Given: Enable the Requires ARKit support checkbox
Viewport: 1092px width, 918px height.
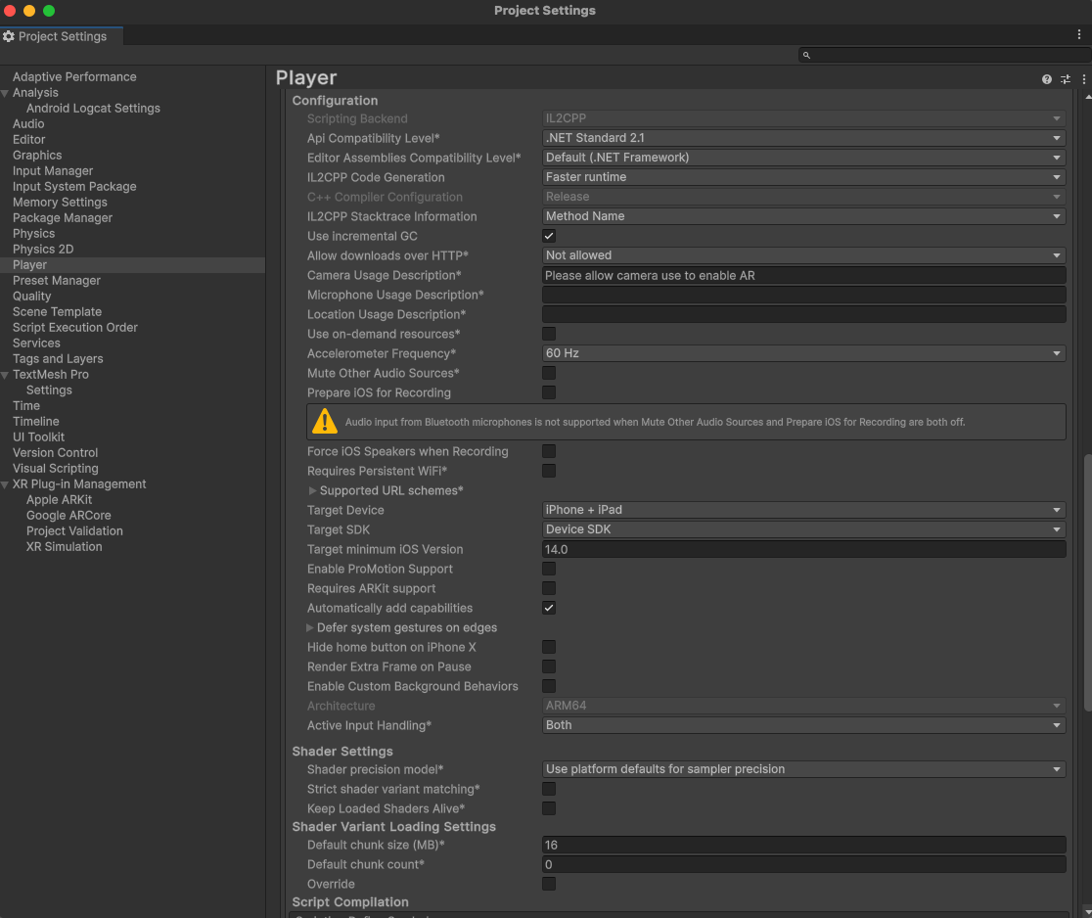Looking at the screenshot, I should pyautogui.click(x=549, y=588).
